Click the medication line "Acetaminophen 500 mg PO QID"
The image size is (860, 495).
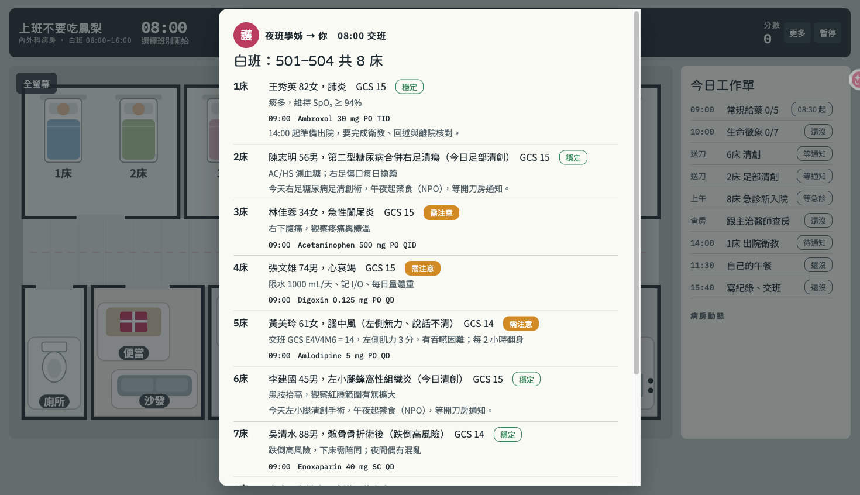[357, 245]
